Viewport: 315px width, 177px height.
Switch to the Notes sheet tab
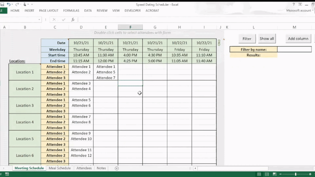point(101,168)
